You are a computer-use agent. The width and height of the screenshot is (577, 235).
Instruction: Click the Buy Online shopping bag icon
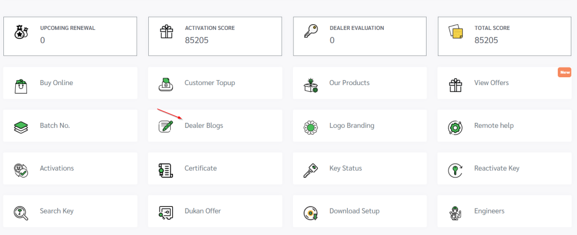[x=21, y=84]
